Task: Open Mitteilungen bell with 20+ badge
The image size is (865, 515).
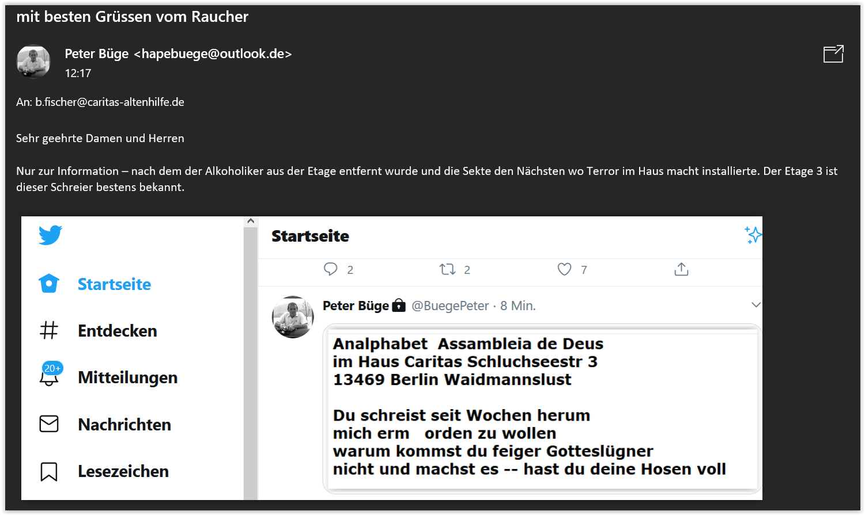Action: point(50,373)
